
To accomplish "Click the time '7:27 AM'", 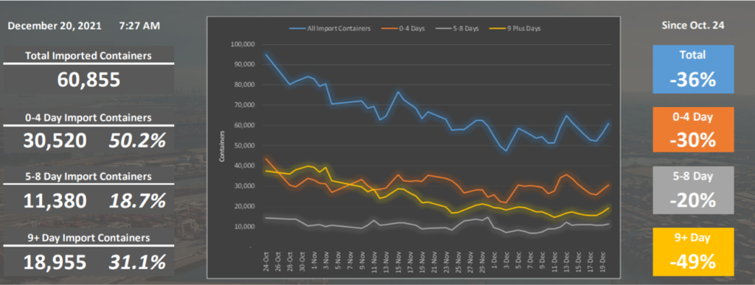I will click(x=139, y=26).
